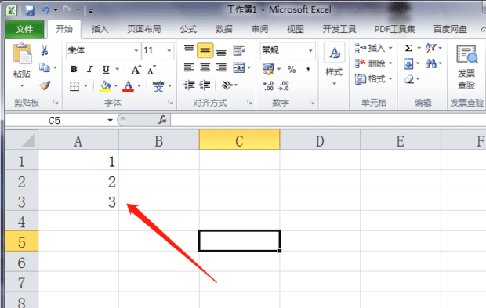Viewport: 486px width, 308px height.
Task: Click the Save icon in quick access toolbar
Action: click(30, 10)
